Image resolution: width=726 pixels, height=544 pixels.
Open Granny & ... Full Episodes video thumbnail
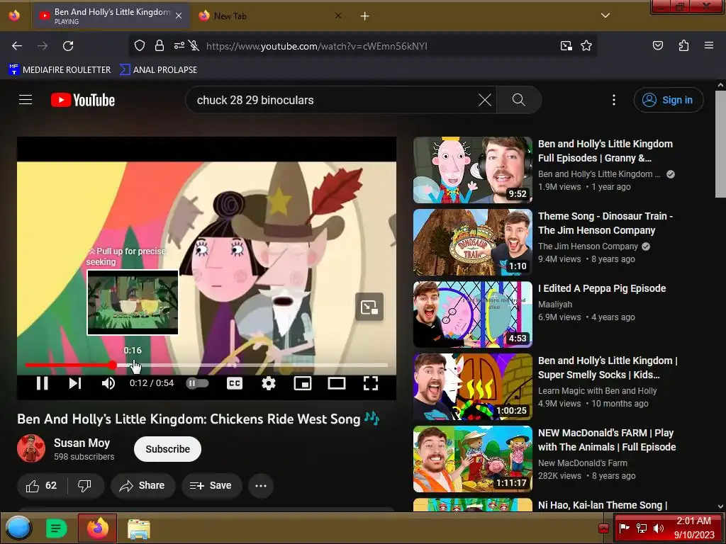(473, 170)
